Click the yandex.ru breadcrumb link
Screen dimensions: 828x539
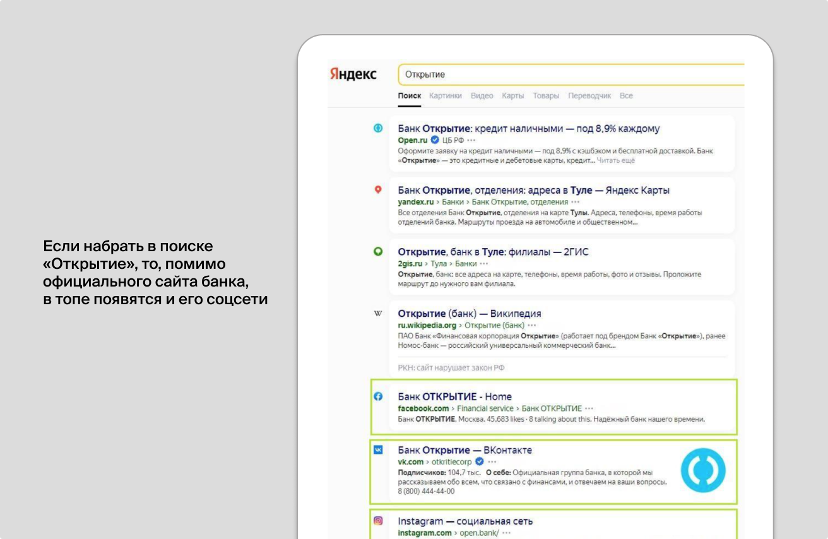coord(416,202)
